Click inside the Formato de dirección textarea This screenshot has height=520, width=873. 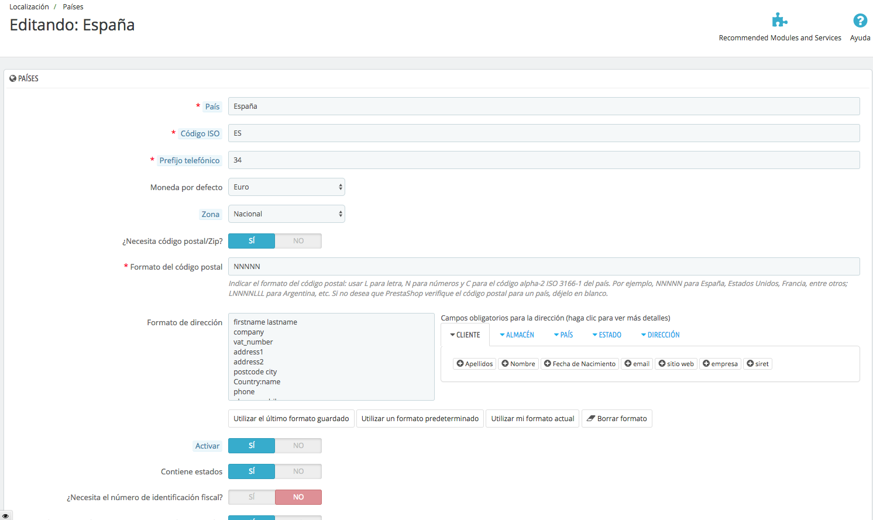[331, 357]
